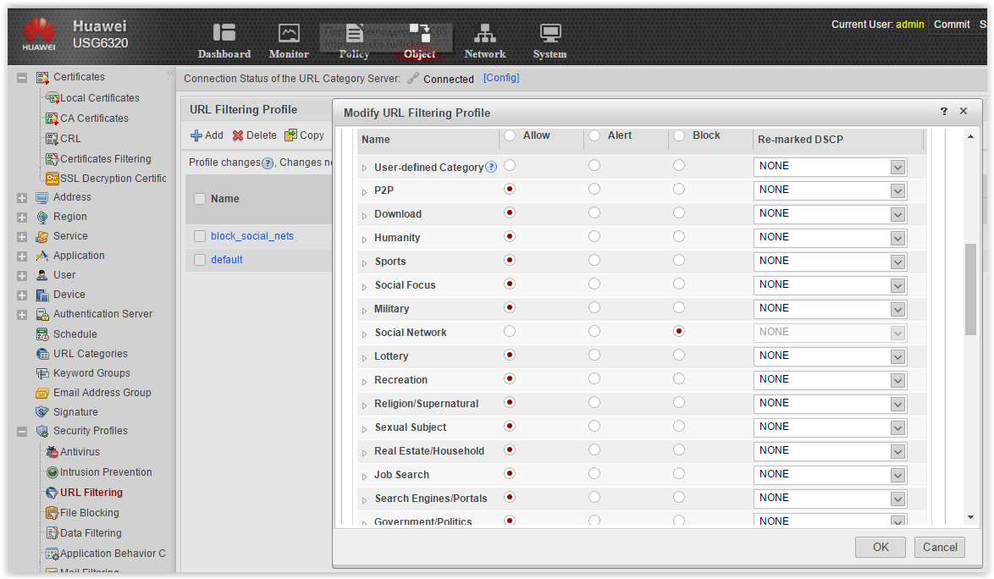Set P2P action to Block
The image size is (994, 579).
pos(679,189)
